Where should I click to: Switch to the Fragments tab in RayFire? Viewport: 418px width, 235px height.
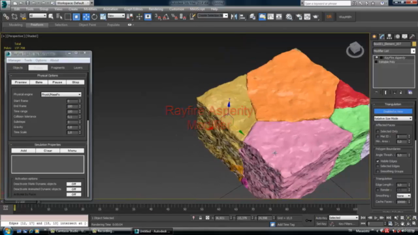tap(58, 68)
